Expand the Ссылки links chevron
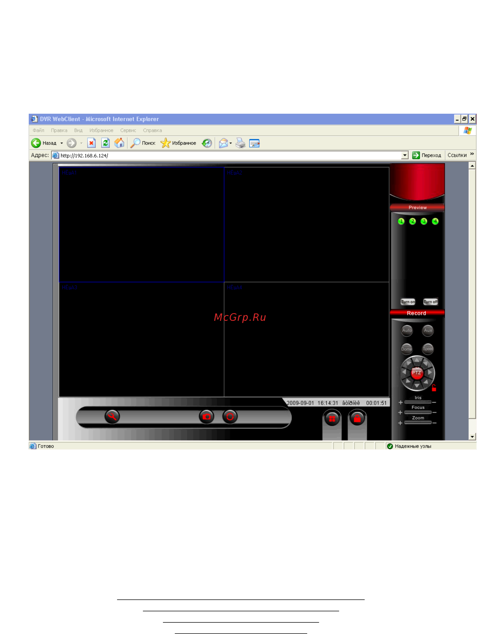The width and height of the screenshot is (477, 634). [472, 154]
